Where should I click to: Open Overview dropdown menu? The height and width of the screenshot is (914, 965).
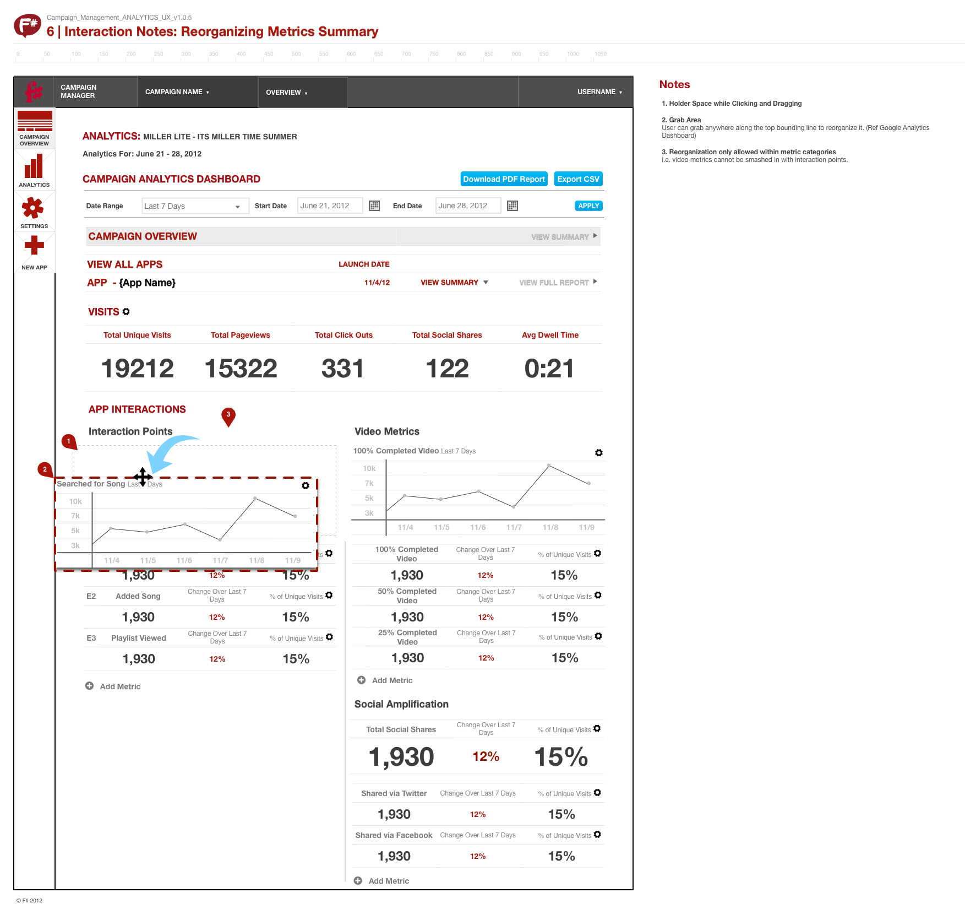(286, 93)
